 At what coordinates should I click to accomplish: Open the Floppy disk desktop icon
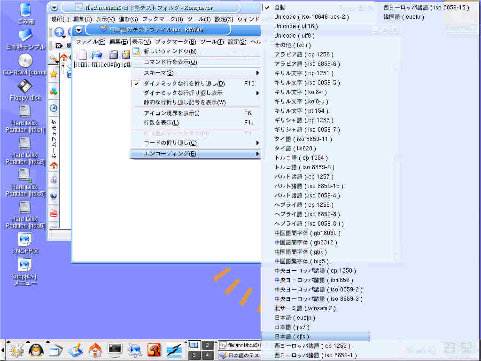coord(25,86)
